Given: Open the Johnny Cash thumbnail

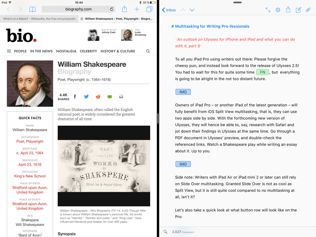Looking at the screenshot, I should pyautogui.click(x=94, y=35).
